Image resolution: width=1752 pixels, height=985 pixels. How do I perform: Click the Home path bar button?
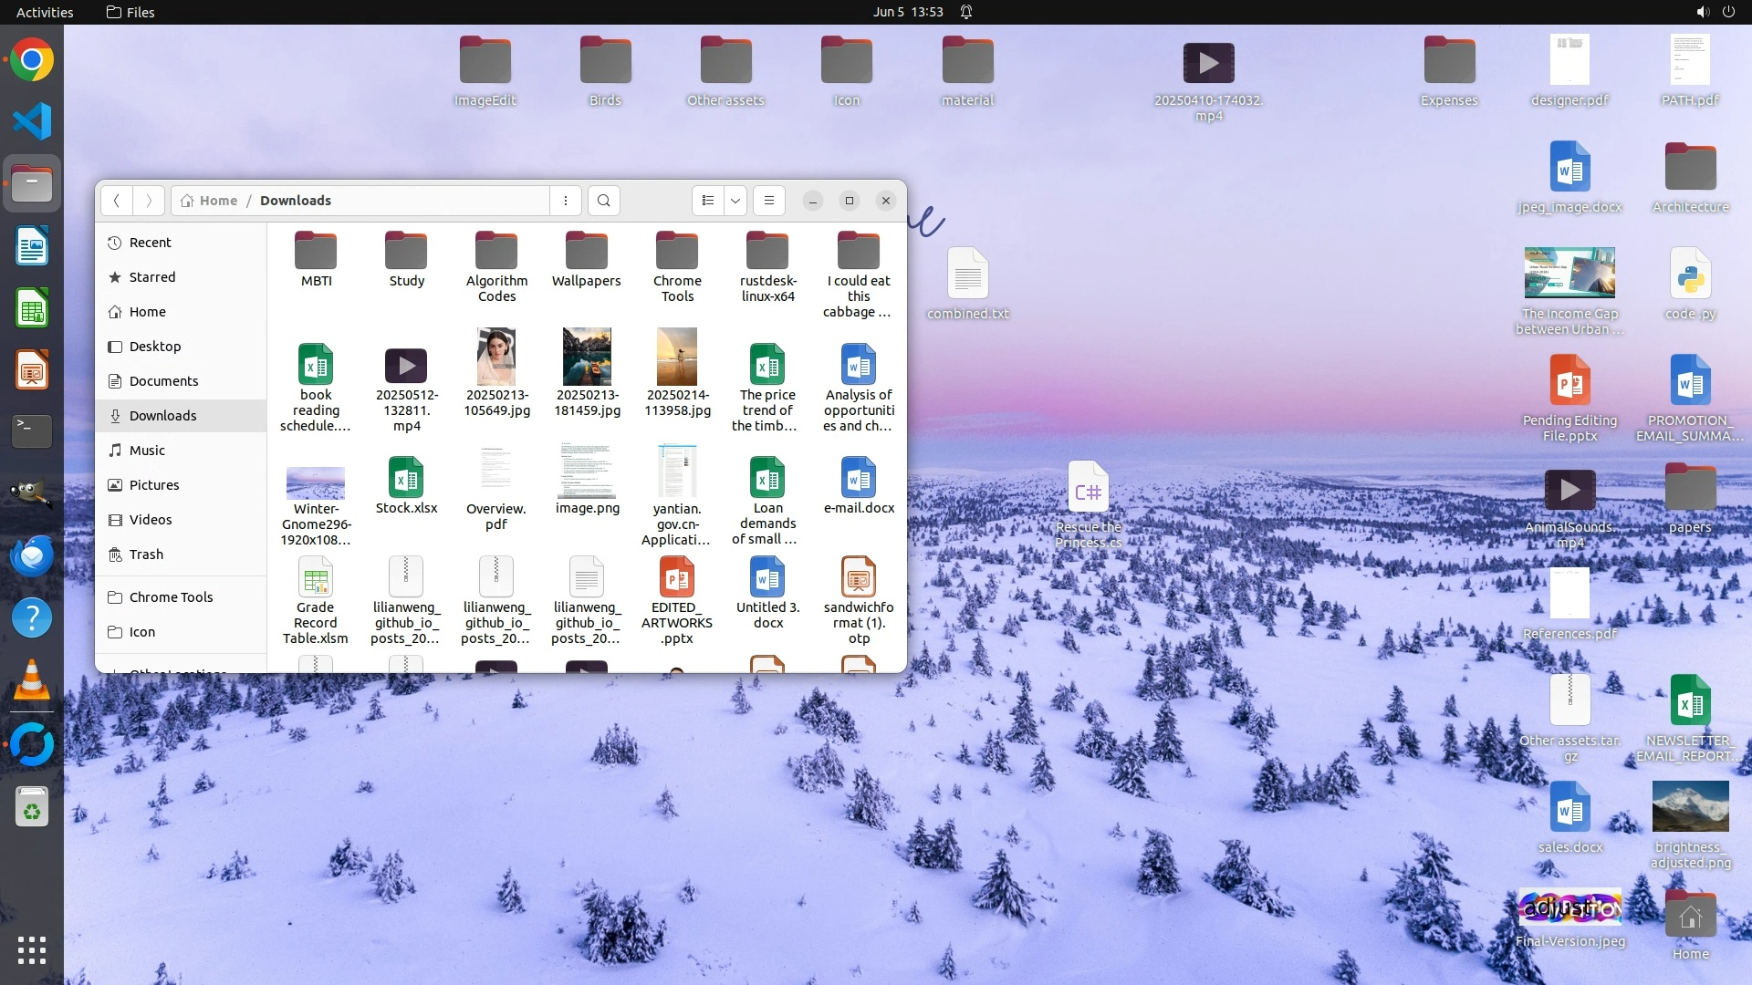(x=210, y=201)
